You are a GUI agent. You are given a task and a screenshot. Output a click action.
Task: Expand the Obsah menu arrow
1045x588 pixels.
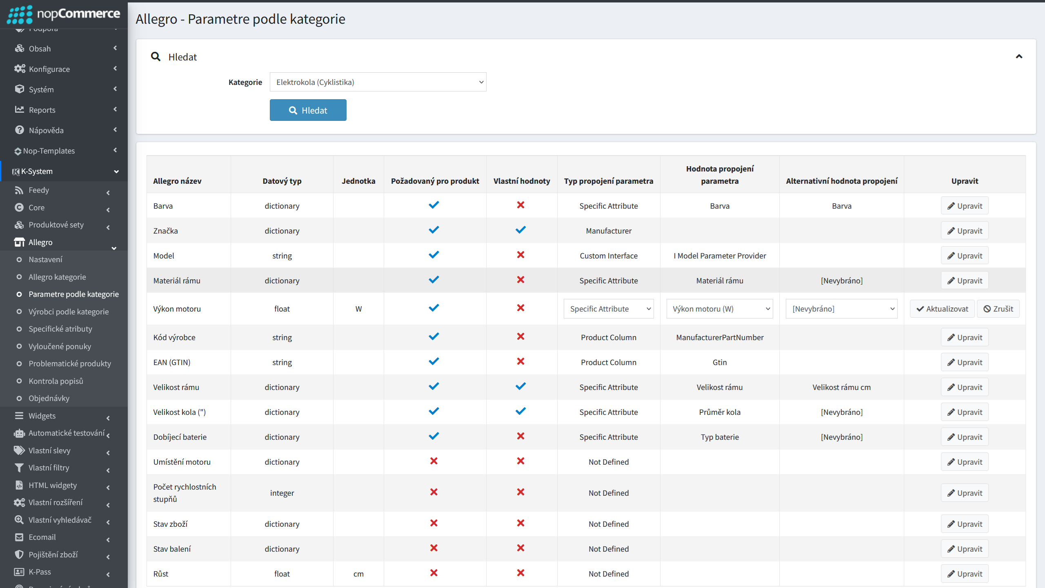pos(115,48)
